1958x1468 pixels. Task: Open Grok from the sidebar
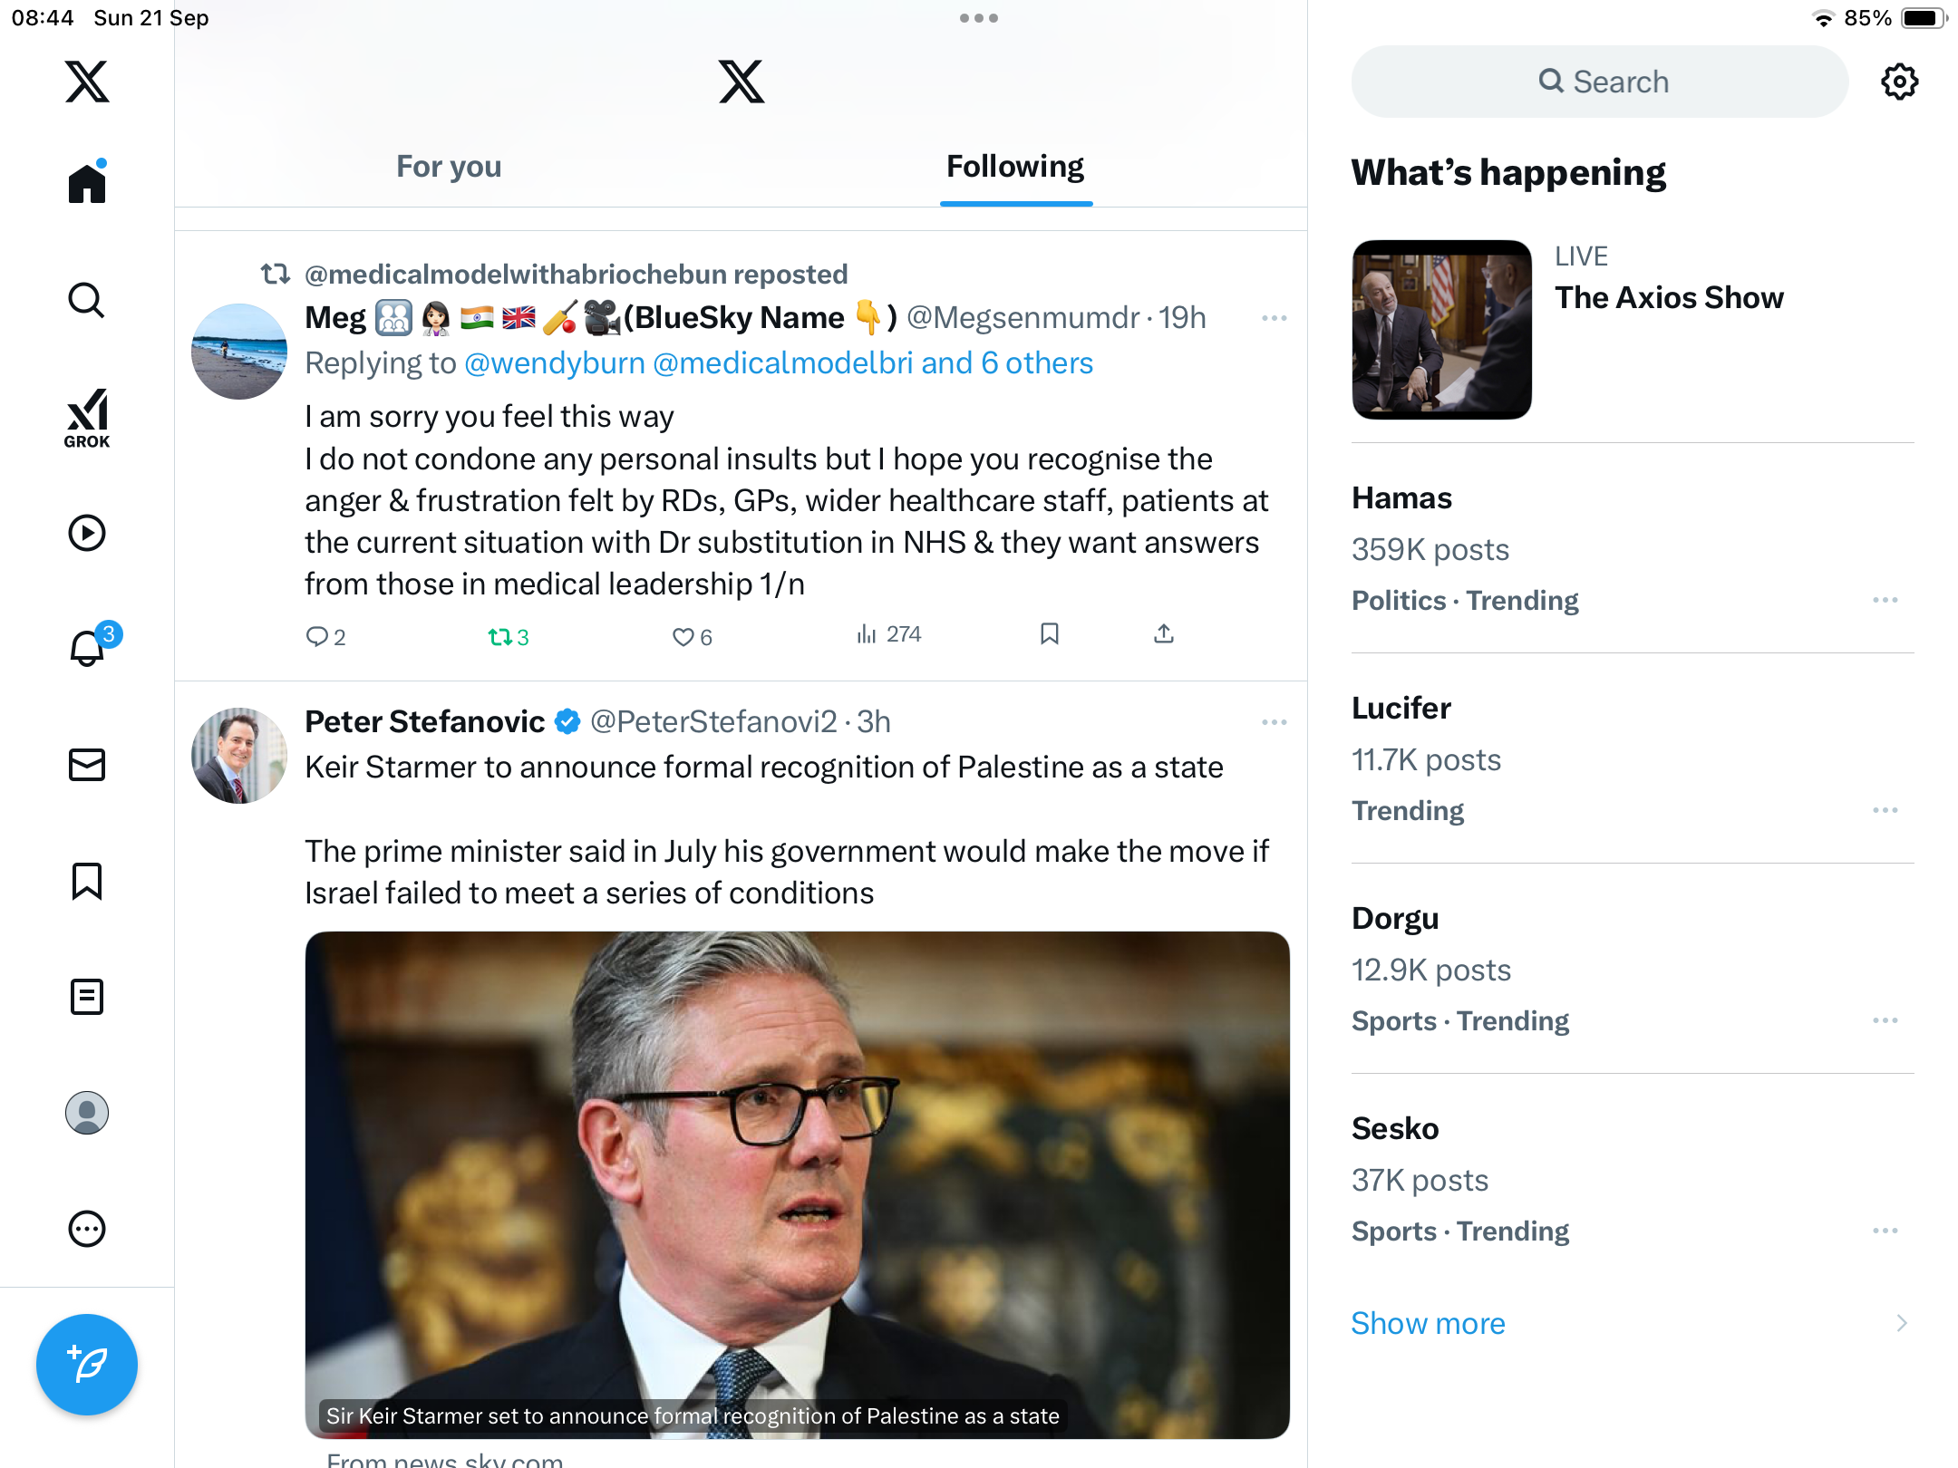coord(87,418)
